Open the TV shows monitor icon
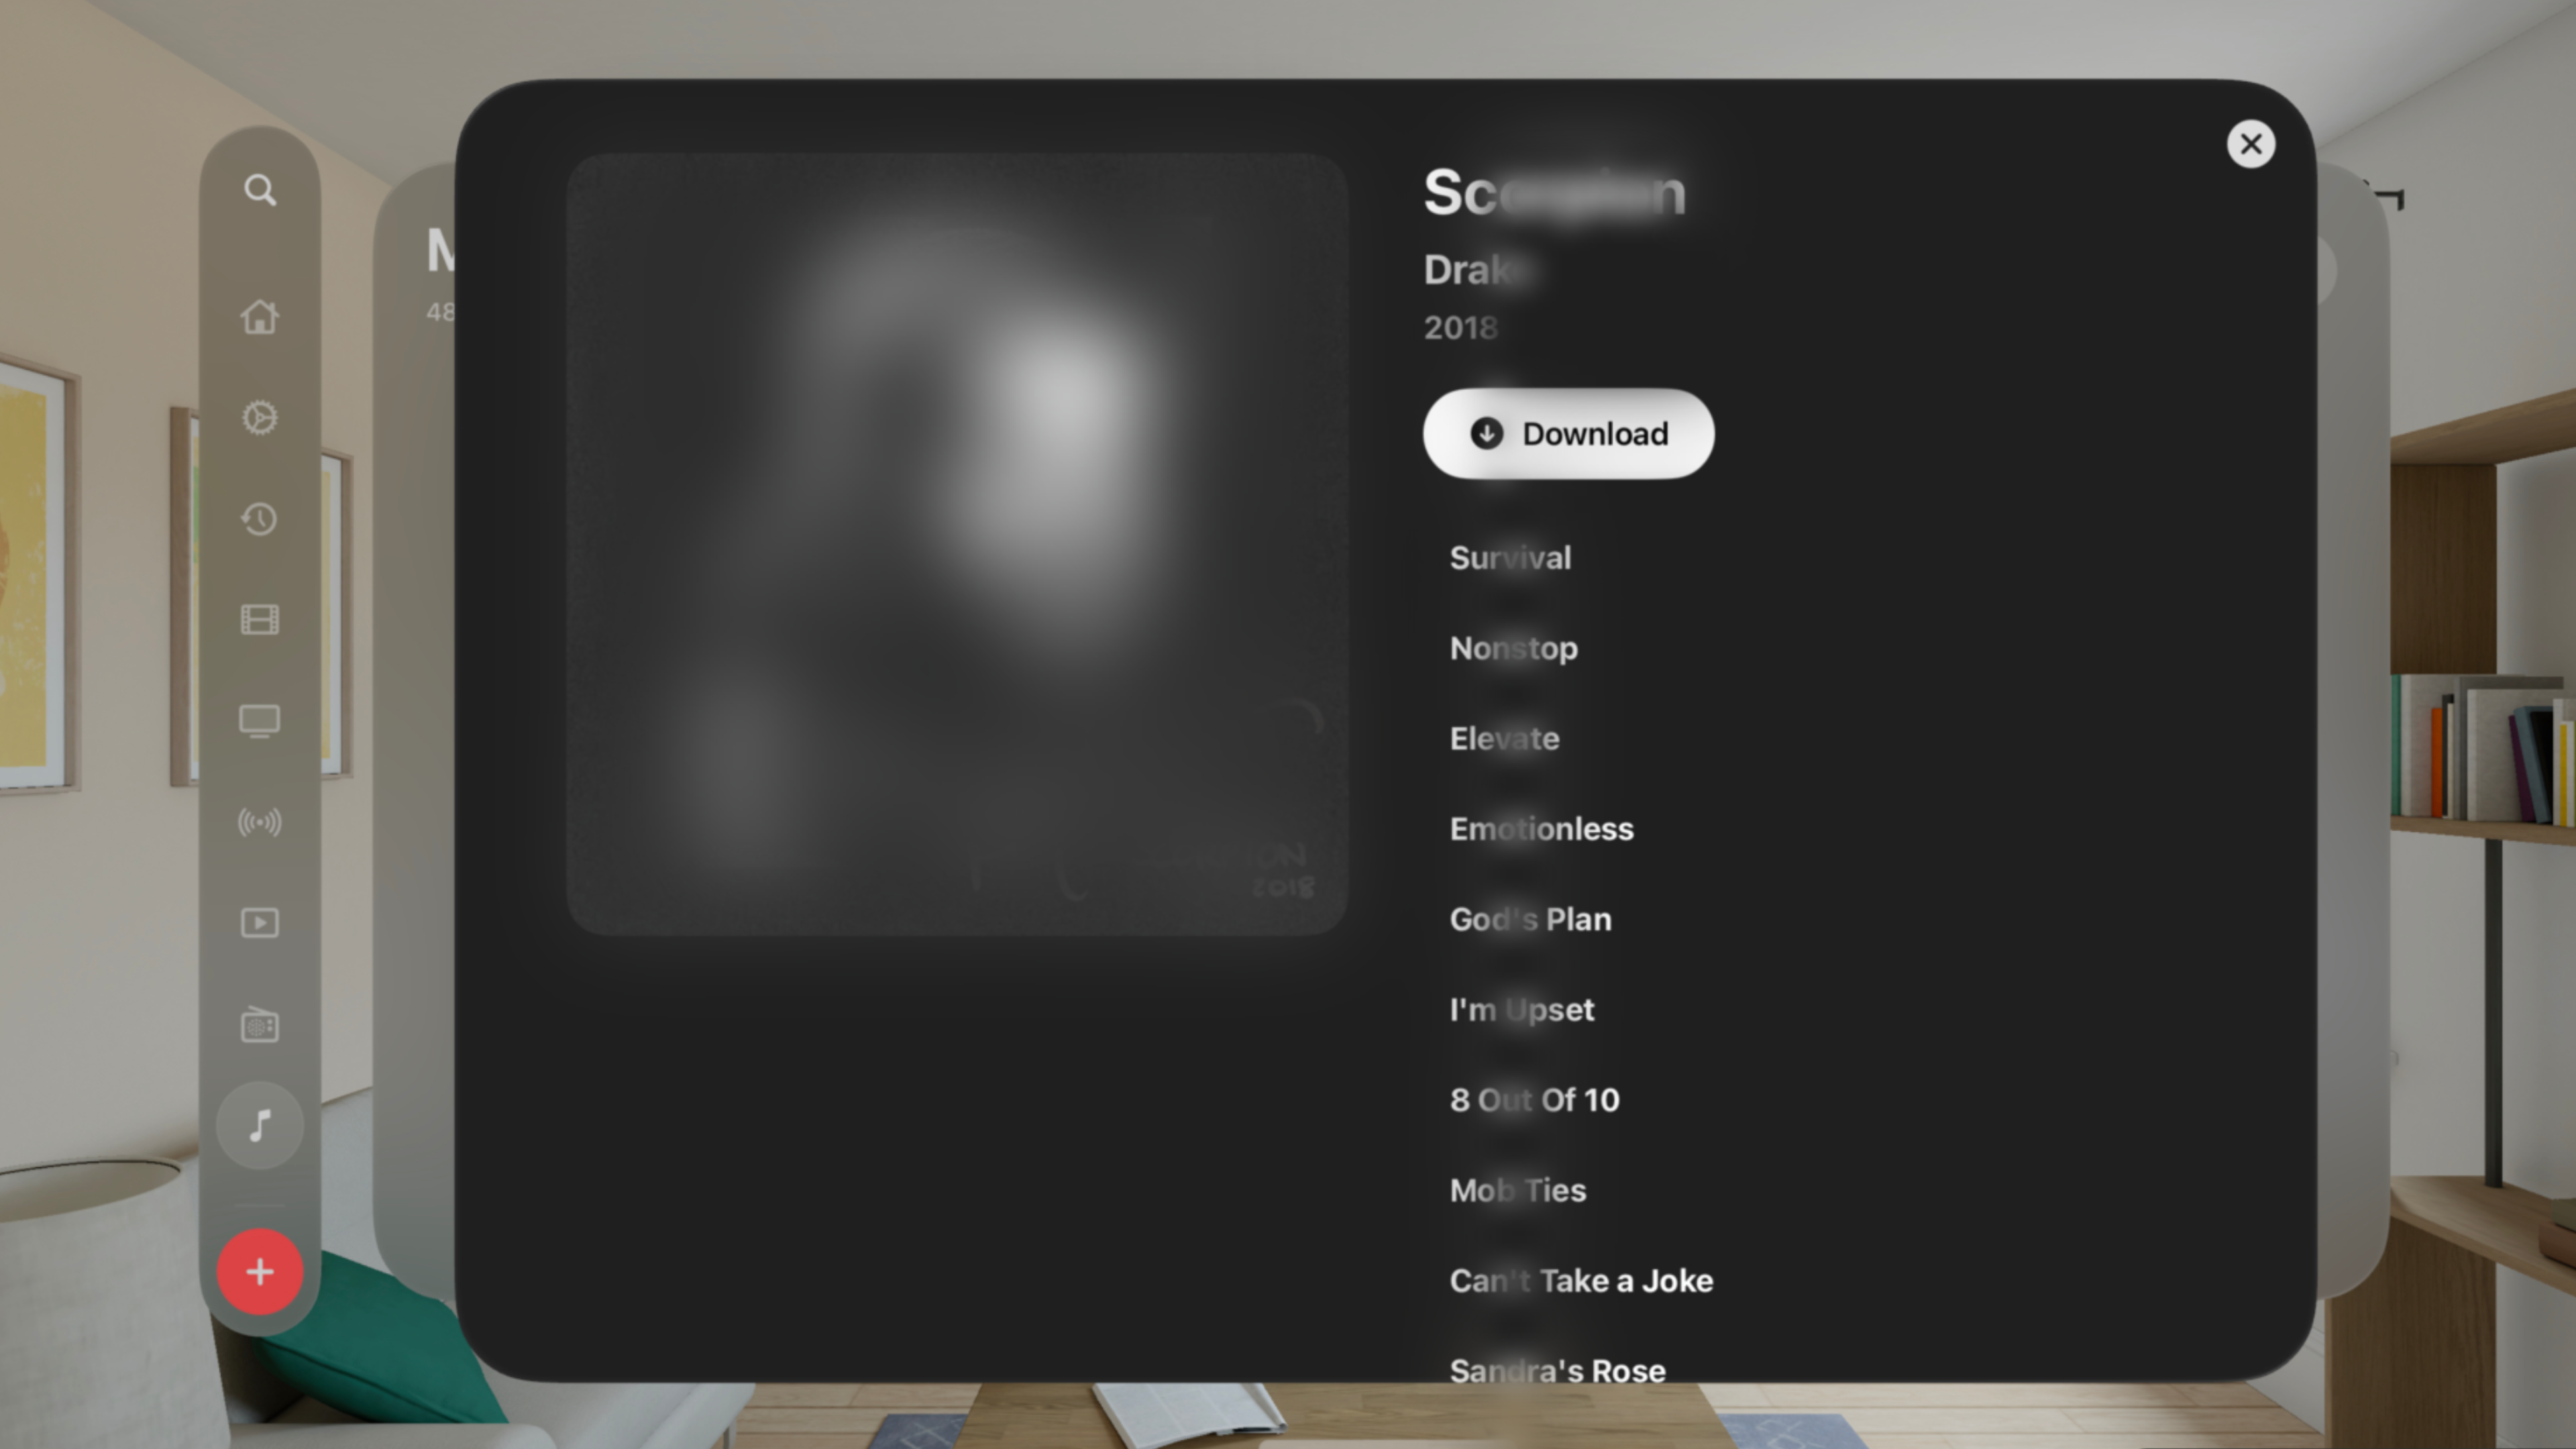Screen dimensions: 2576x1449 pos(260,721)
